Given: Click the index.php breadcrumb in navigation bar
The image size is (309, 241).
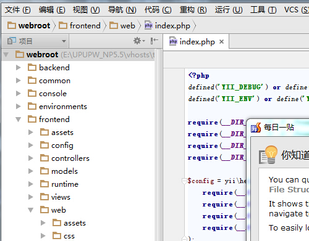Looking at the screenshot, I should (167, 26).
